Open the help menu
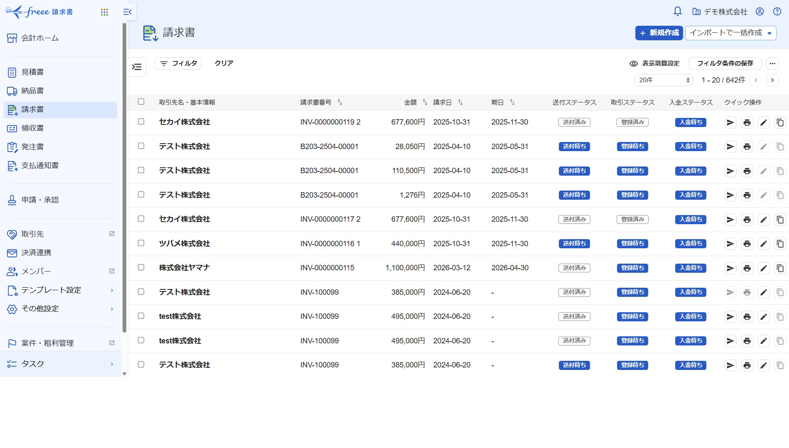789x448 pixels. (x=778, y=11)
